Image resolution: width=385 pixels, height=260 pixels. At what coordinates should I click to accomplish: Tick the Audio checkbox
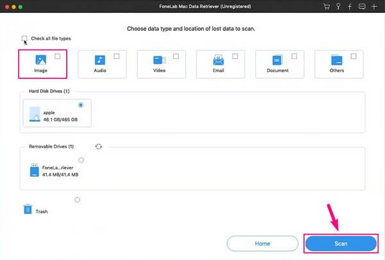pos(117,56)
